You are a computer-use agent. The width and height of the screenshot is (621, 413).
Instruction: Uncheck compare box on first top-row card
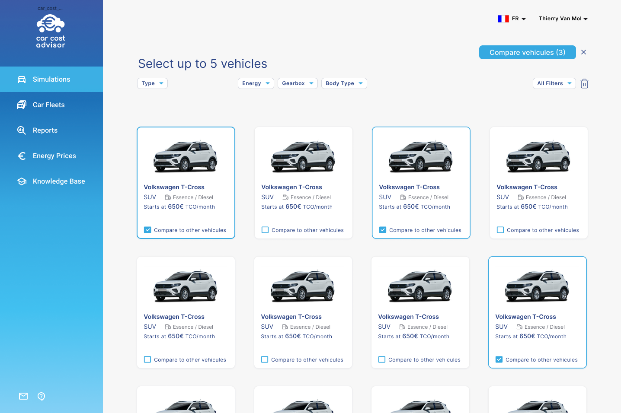147,230
